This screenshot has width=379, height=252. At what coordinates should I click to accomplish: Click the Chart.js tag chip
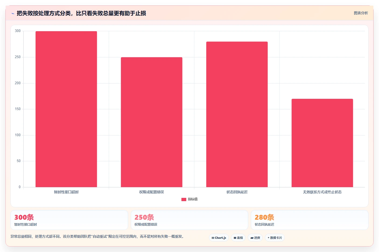[219, 238]
